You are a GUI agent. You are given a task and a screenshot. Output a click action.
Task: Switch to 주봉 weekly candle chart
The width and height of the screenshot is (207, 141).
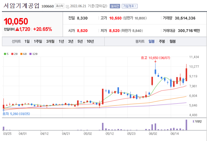click(x=162, y=41)
